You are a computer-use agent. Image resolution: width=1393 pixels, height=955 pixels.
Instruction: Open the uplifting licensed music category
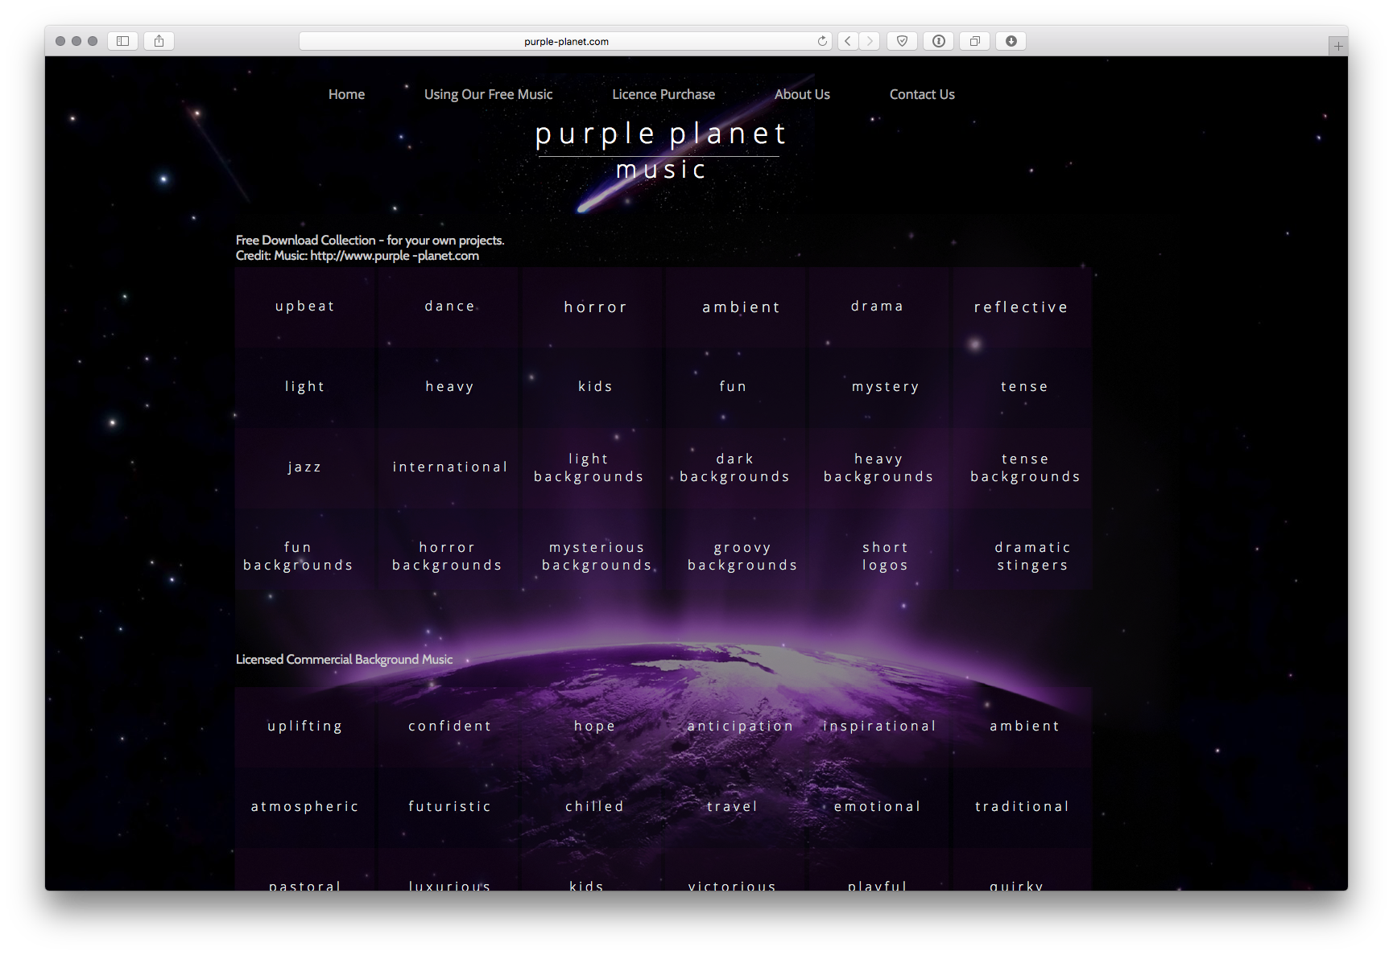304,727
